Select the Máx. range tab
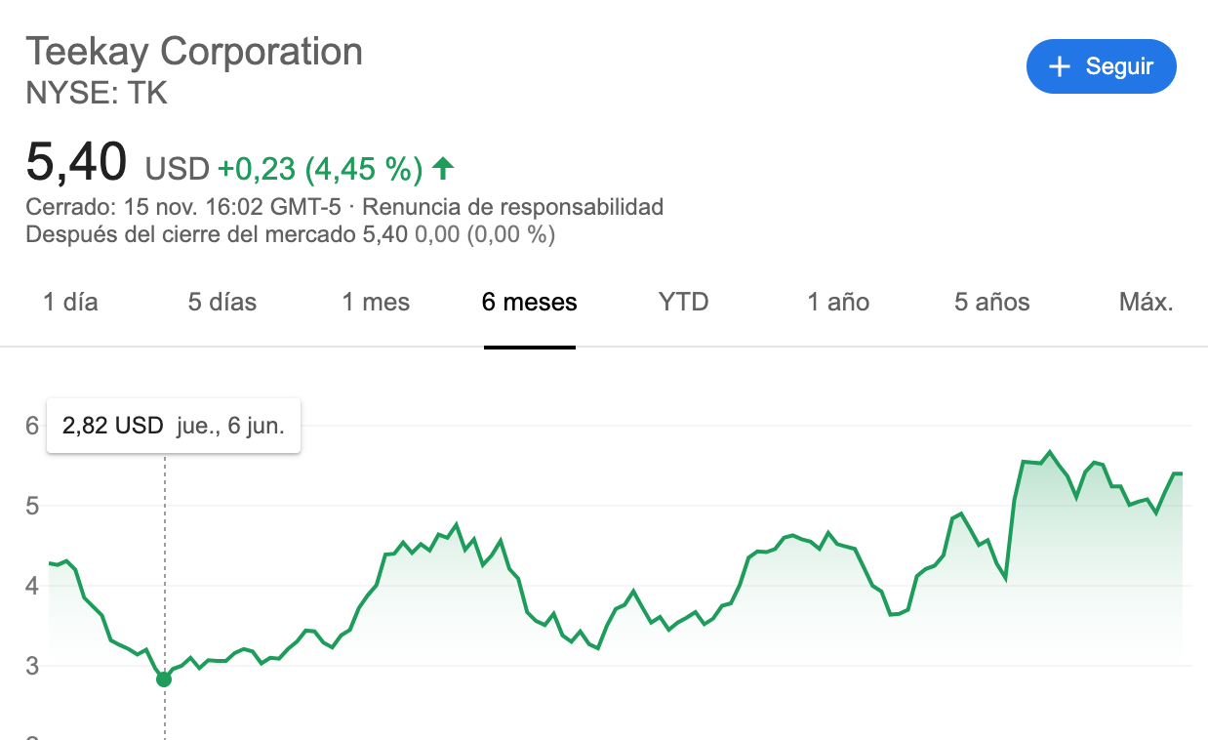1208x740 pixels. pyautogui.click(x=1147, y=302)
